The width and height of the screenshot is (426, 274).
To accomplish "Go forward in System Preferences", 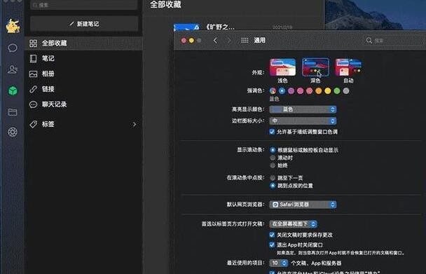I will click(229, 41).
